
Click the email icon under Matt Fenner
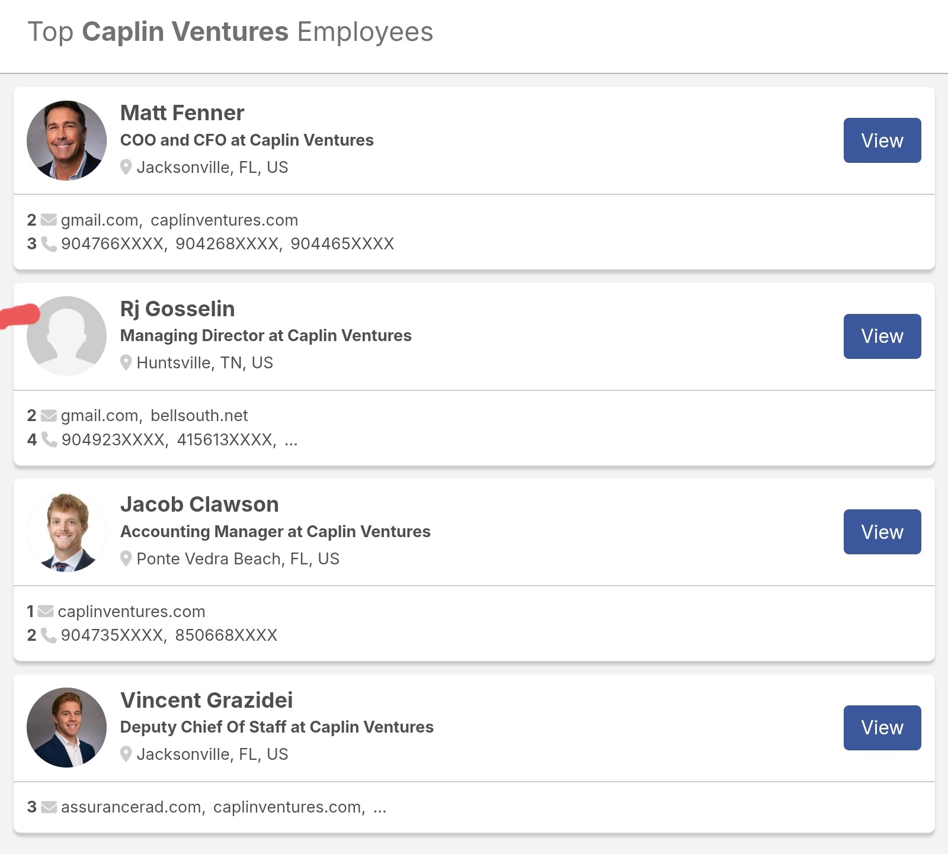(49, 220)
